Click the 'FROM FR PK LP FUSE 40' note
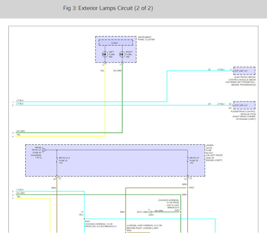The width and height of the screenshot is (267, 240). tap(36, 153)
